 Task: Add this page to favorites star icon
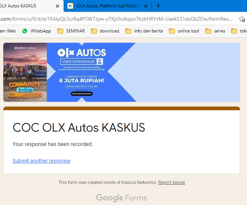pos(242,19)
